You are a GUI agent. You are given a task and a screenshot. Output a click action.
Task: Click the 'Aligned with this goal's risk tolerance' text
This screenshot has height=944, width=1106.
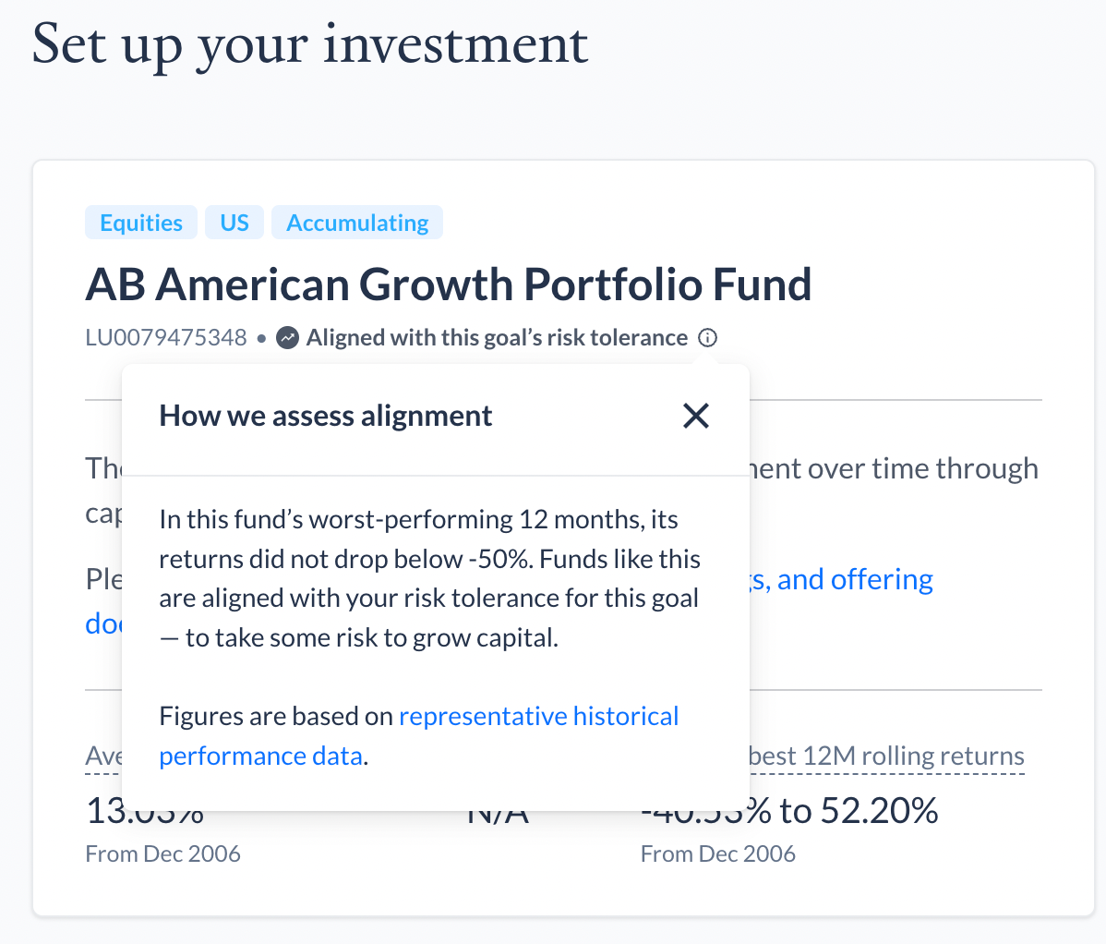coord(497,338)
